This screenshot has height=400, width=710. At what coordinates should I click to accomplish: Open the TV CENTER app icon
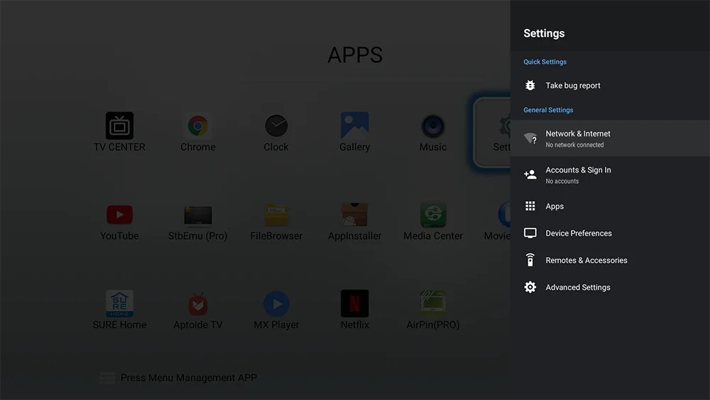pos(119,126)
